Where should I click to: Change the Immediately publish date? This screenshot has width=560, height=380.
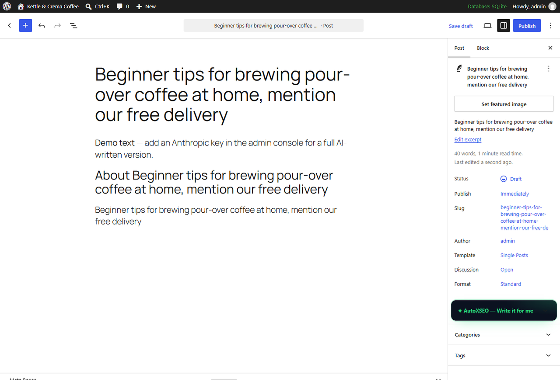click(514, 194)
